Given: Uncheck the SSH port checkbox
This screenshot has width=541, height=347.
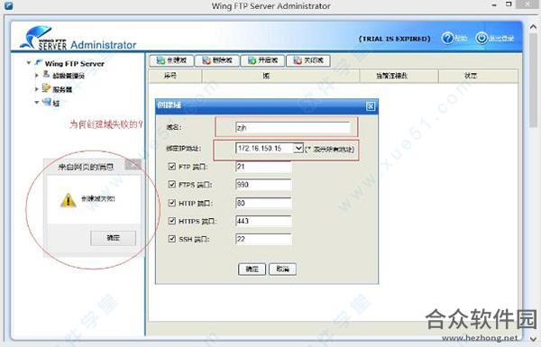Looking at the screenshot, I should (172, 238).
